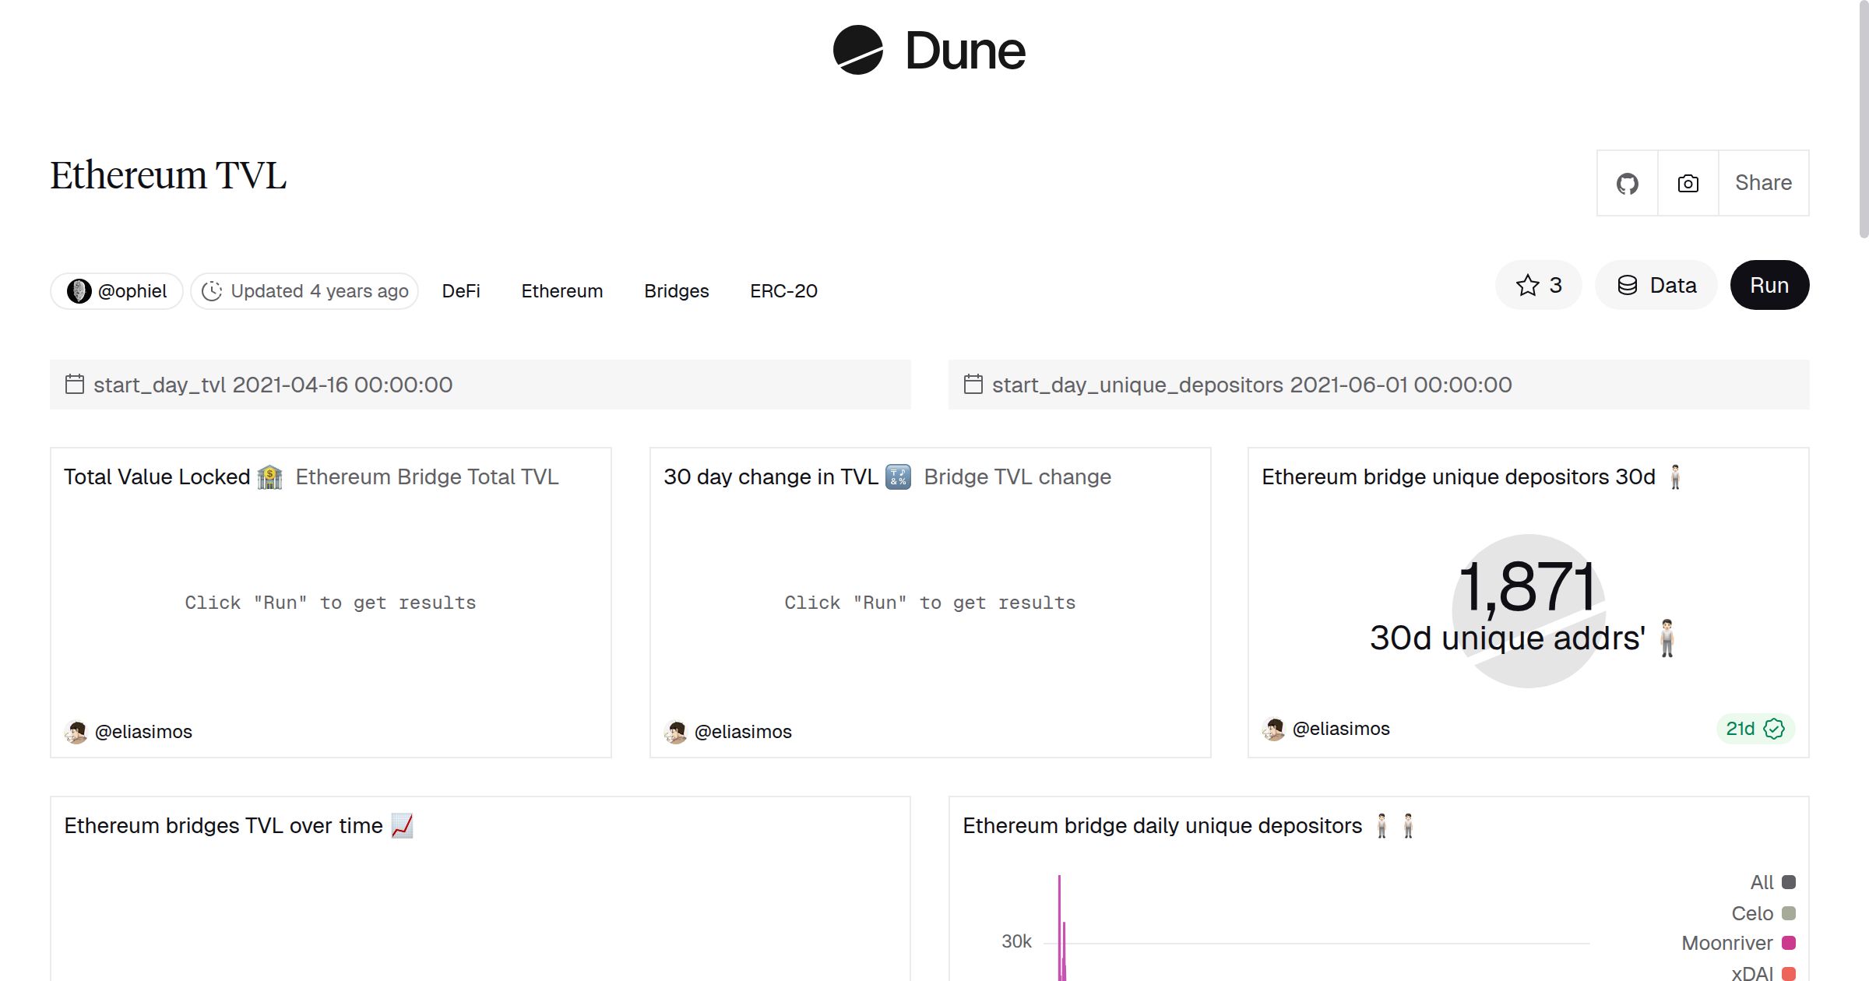Click the calendar icon beside start_day_tvl
Viewport: 1869px width, 981px height.
pyautogui.click(x=74, y=384)
